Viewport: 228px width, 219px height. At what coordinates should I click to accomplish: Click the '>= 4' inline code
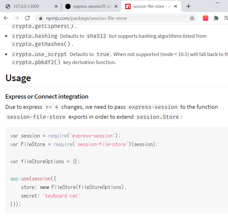pos(52,107)
